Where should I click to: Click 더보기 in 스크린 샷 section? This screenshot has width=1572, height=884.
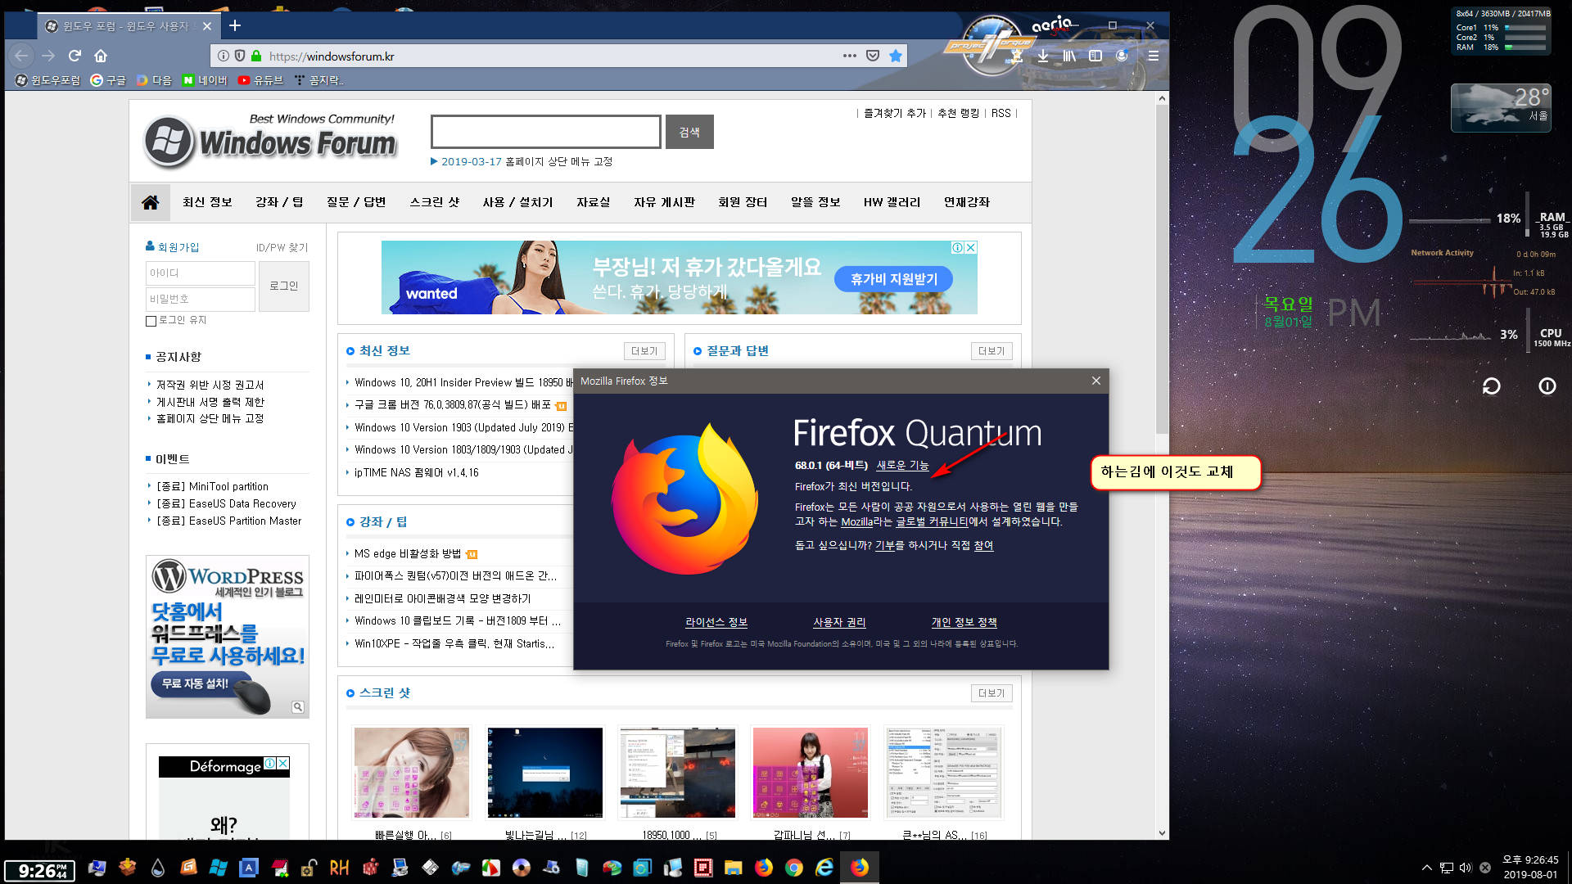pos(992,693)
